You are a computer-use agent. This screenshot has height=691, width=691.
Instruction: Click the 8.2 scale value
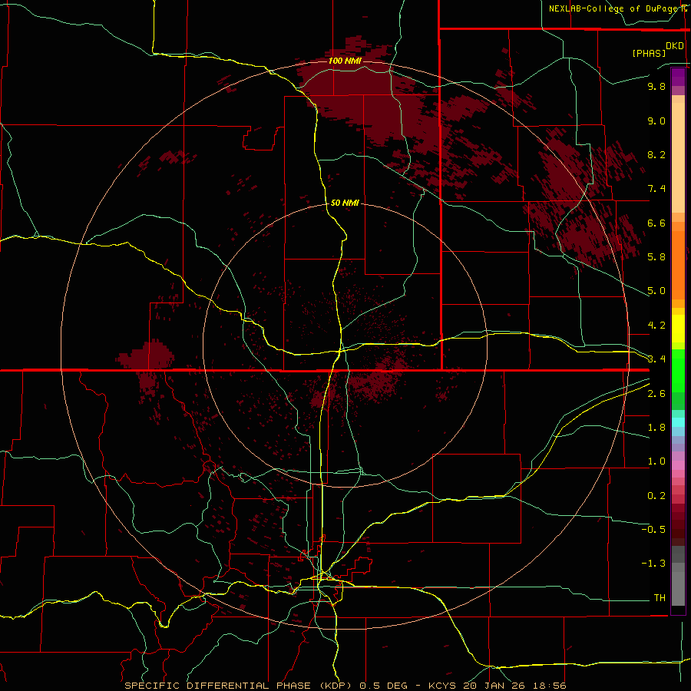tap(656, 154)
